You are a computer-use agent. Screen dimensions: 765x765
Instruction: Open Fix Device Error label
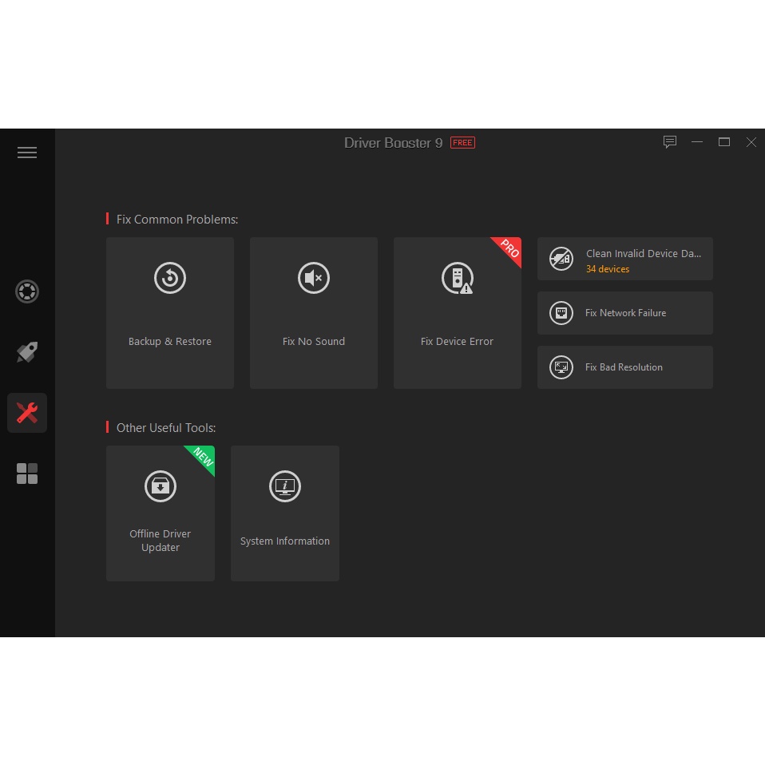pos(457,342)
